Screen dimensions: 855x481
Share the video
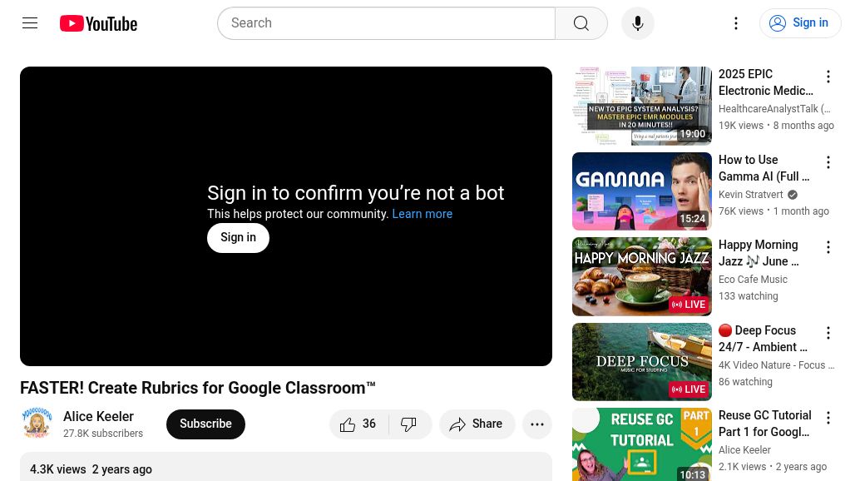(477, 424)
